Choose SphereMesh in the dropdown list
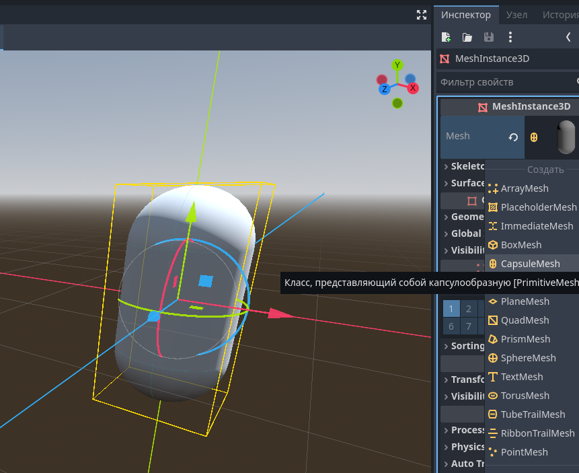The image size is (579, 473). click(528, 358)
